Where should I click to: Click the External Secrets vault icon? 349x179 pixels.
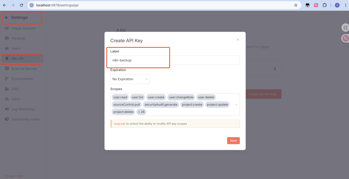7,69
